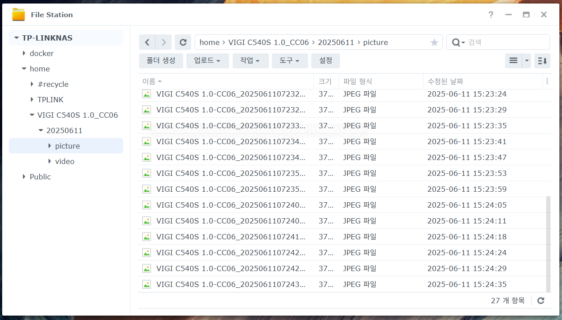Viewport: 562px width, 320px height.
Task: Select the #recycle folder in tree
Action: (x=53, y=84)
